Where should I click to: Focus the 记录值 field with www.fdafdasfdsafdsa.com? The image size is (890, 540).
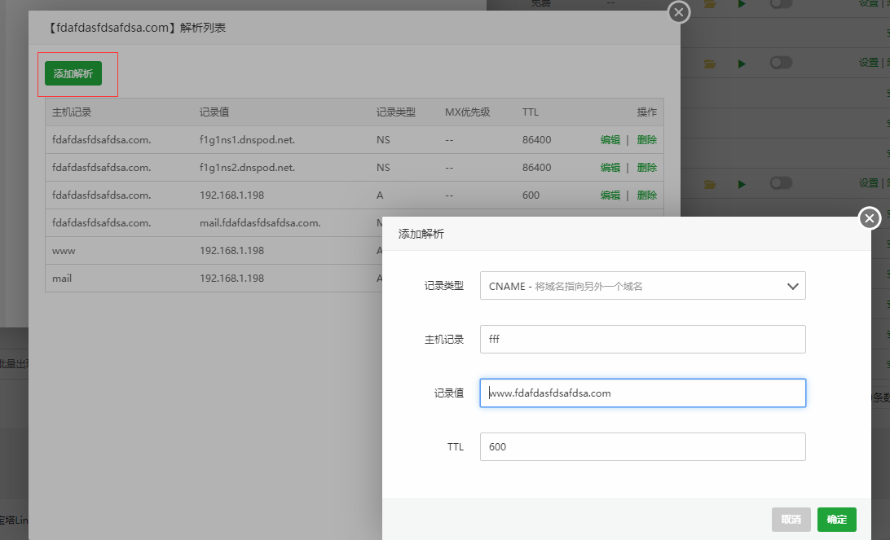(642, 393)
